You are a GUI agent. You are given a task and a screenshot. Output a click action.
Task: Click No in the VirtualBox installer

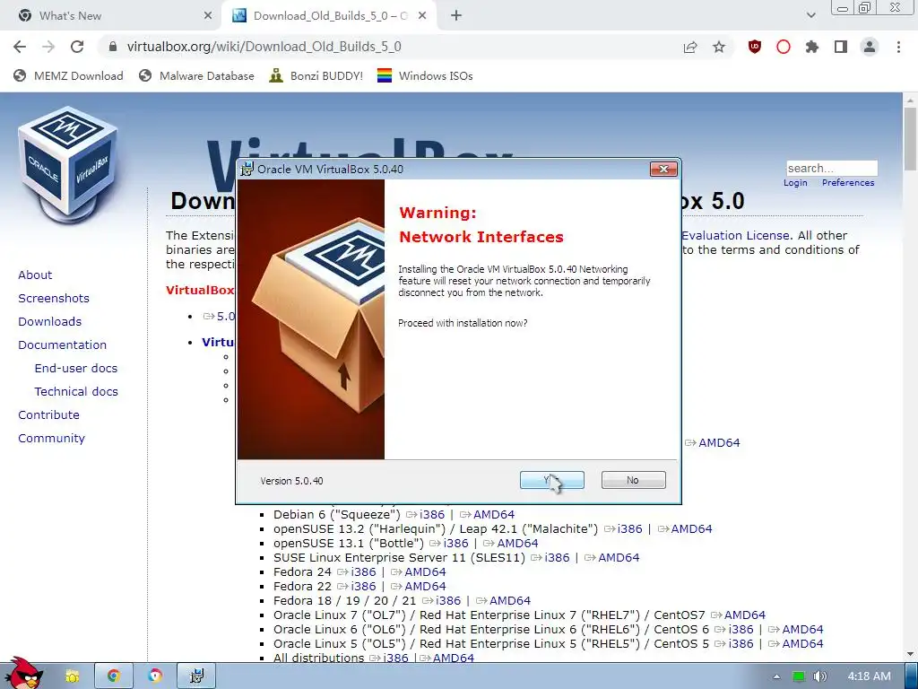coord(633,480)
